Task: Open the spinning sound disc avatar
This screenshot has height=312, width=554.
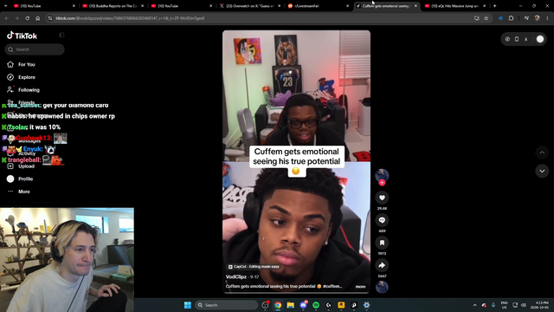Action: pos(382,287)
